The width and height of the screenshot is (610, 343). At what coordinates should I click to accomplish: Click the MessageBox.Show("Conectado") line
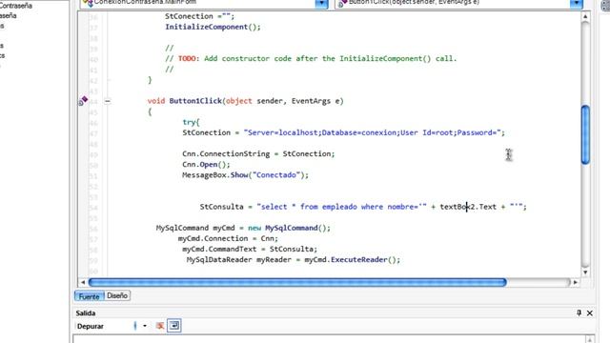coord(246,175)
